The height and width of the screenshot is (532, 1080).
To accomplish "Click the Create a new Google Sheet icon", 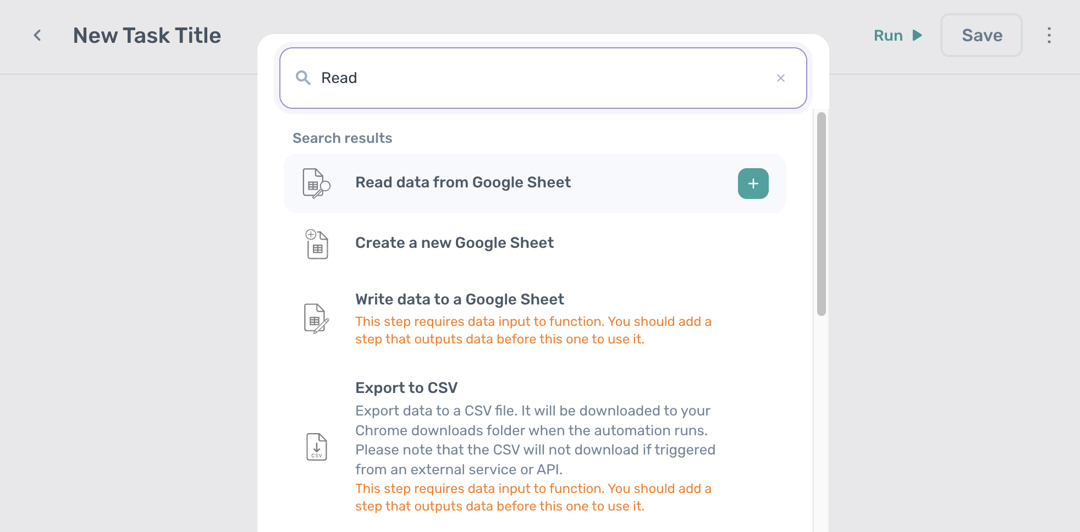I will [316, 244].
